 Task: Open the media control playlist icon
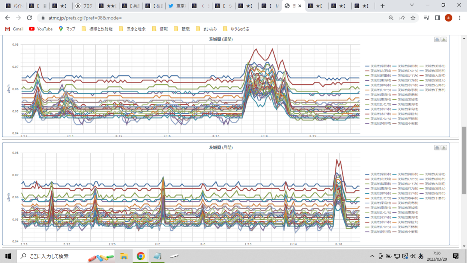point(427,18)
